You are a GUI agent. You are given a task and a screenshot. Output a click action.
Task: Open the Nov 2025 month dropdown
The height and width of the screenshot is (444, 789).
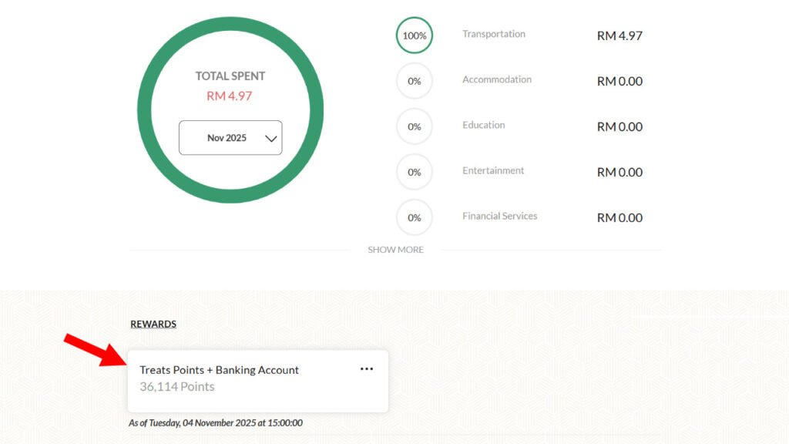point(230,138)
